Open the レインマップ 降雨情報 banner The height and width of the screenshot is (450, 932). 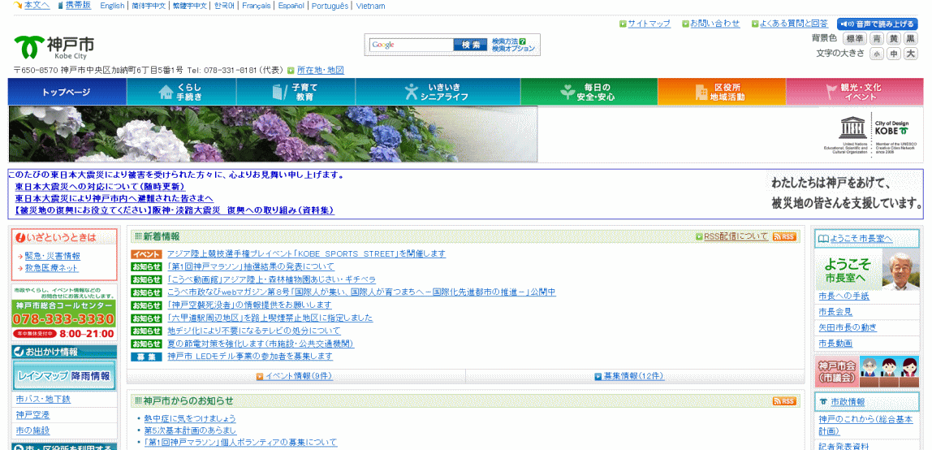click(x=64, y=375)
